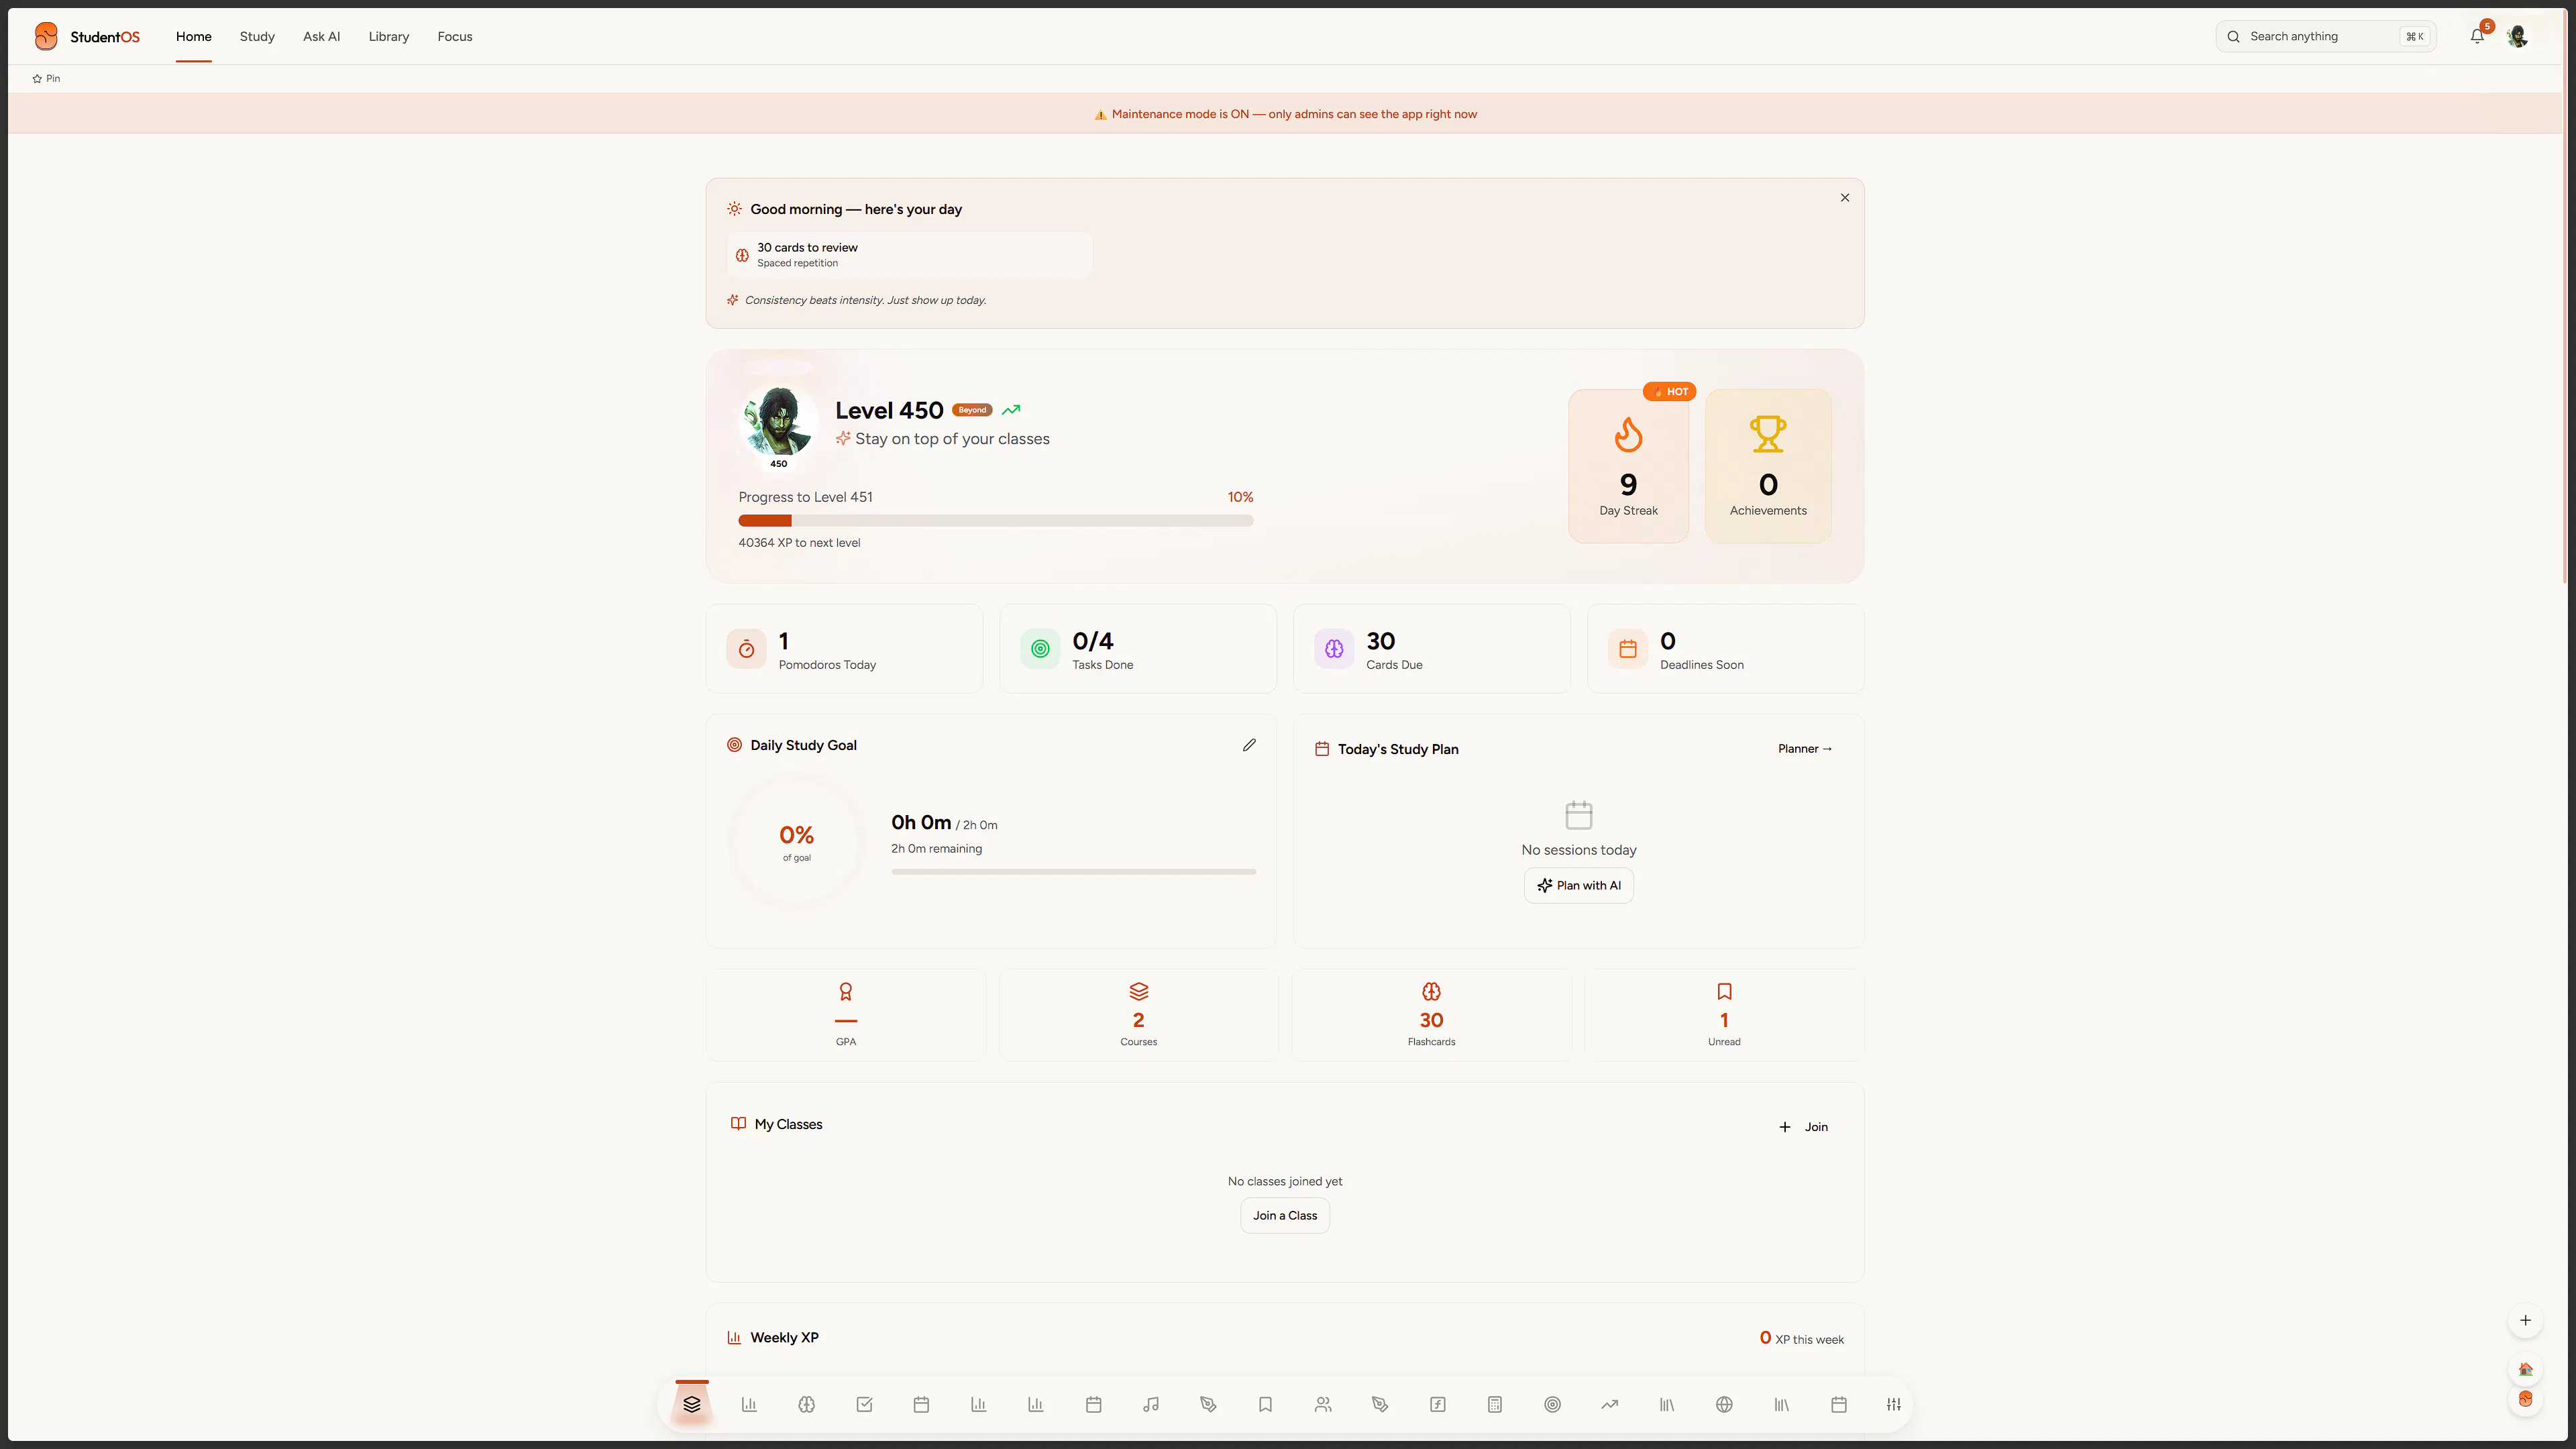Click the green trending arrow beside Level 450
This screenshot has height=1449, width=2576.
tap(1011, 410)
